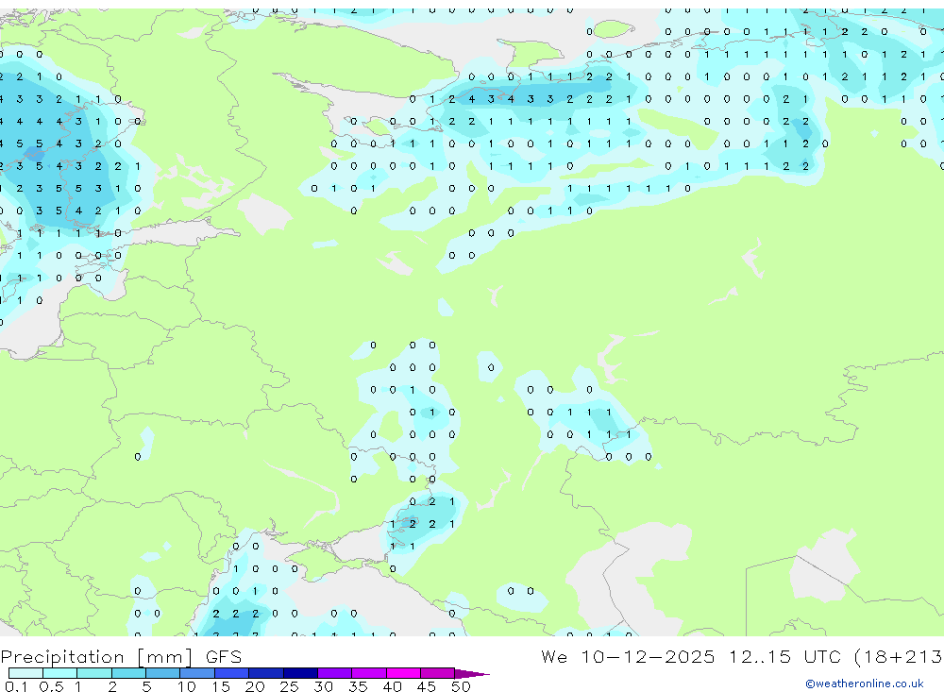Image resolution: width=944 pixels, height=692 pixels.
Task: Click the 10 legend scale label
Action: coord(186,686)
